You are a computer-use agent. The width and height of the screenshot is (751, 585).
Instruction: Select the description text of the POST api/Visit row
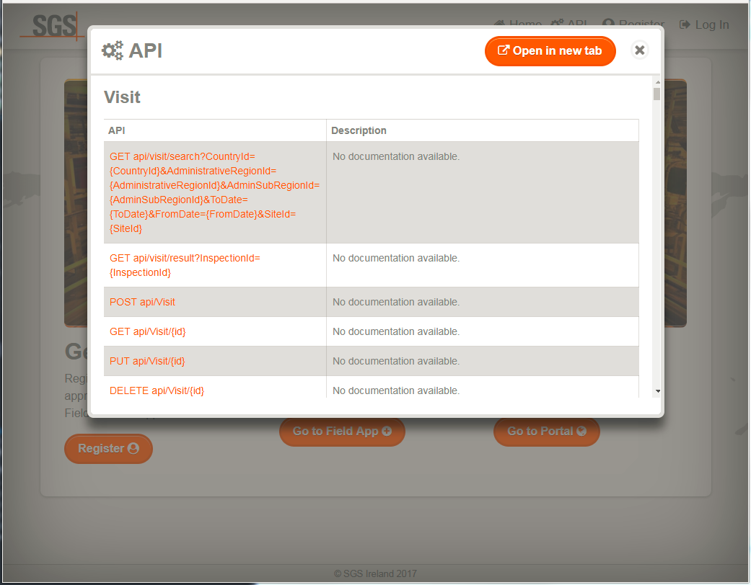tap(396, 302)
